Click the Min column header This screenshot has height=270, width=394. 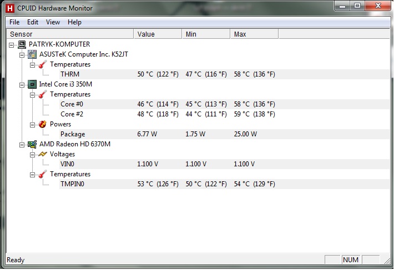pos(206,34)
